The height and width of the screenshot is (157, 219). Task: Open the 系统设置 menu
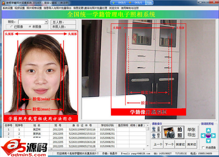pyautogui.click(x=8, y=7)
